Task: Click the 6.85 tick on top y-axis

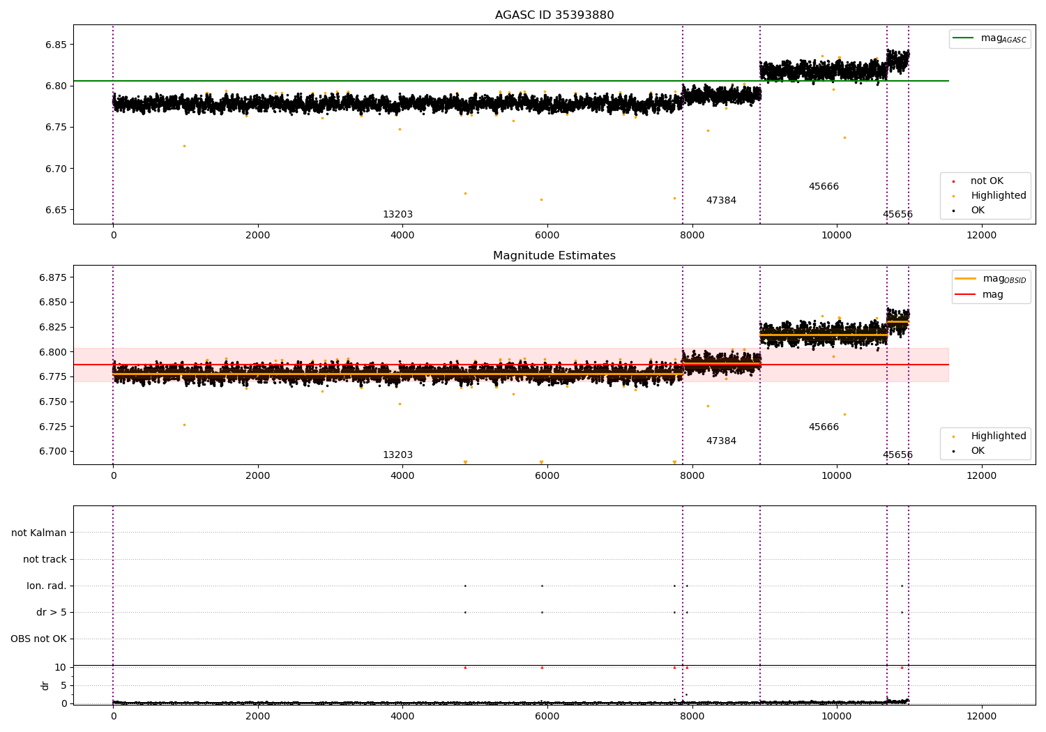Action: pos(56,45)
